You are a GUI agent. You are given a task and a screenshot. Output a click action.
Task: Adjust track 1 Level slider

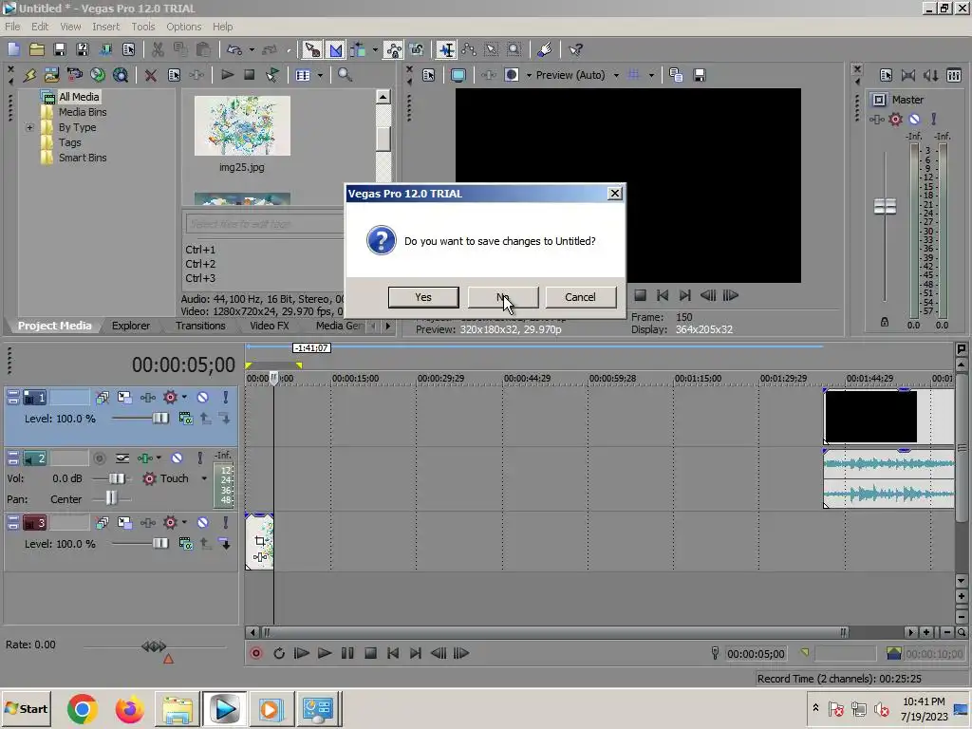coord(159,419)
